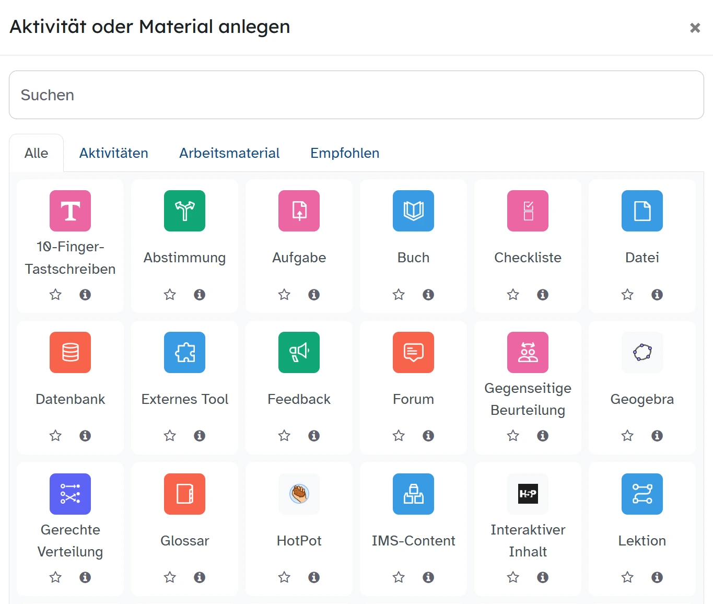This screenshot has width=713, height=604.
Task: Star the Forum activity as favorite
Action: coord(399,436)
